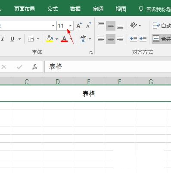Screen dimensions: 171x173
Task: Open the underline style dropdown arrow
Action: tap(19, 39)
